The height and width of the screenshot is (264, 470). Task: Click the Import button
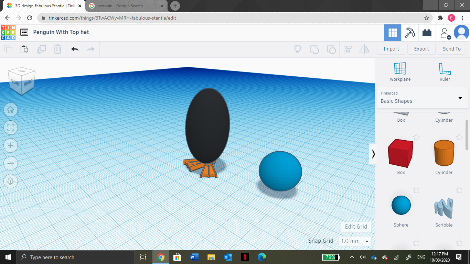pyautogui.click(x=391, y=49)
